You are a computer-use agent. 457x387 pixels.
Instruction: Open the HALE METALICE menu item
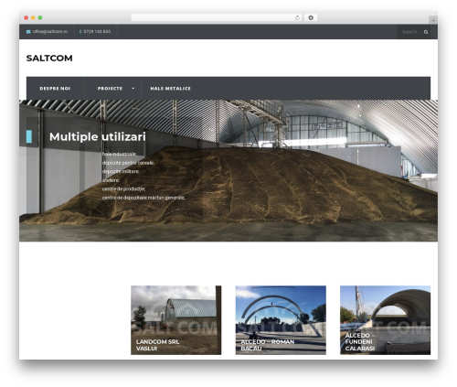(x=170, y=89)
